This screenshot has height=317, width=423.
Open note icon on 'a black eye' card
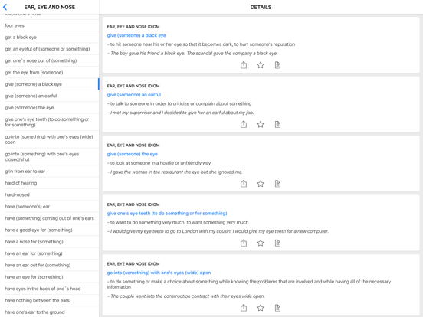(x=277, y=65)
